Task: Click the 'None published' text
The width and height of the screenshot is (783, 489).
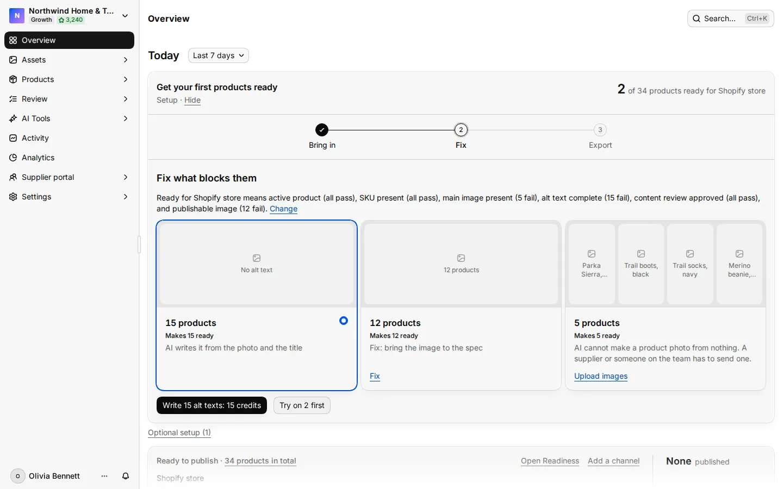Action: (698, 461)
